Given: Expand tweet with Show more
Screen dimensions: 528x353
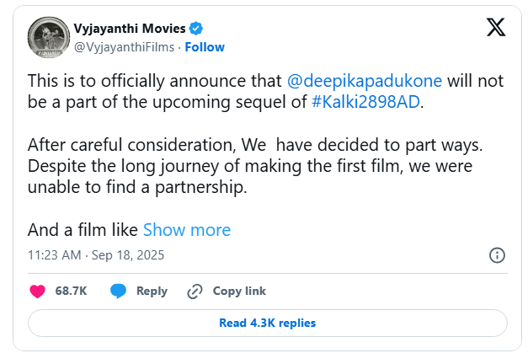Looking at the screenshot, I should 186,229.
